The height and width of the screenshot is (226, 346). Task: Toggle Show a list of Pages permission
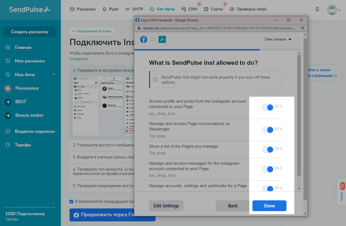point(268,149)
